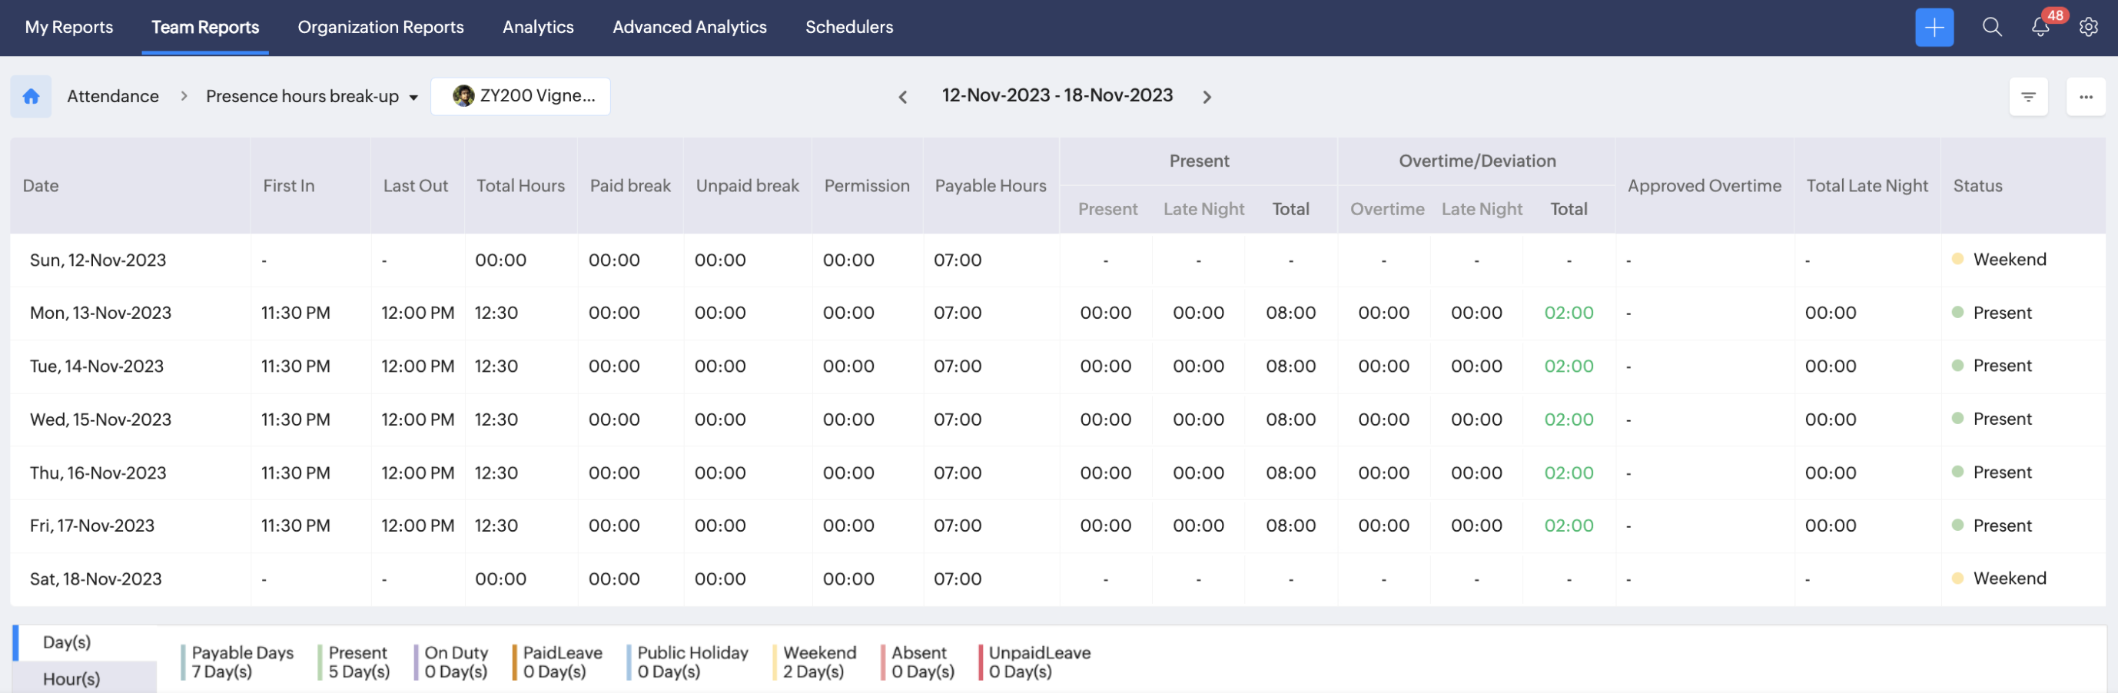This screenshot has height=693, width=2118.
Task: Open notifications bell with 48 badge
Action: (2040, 27)
